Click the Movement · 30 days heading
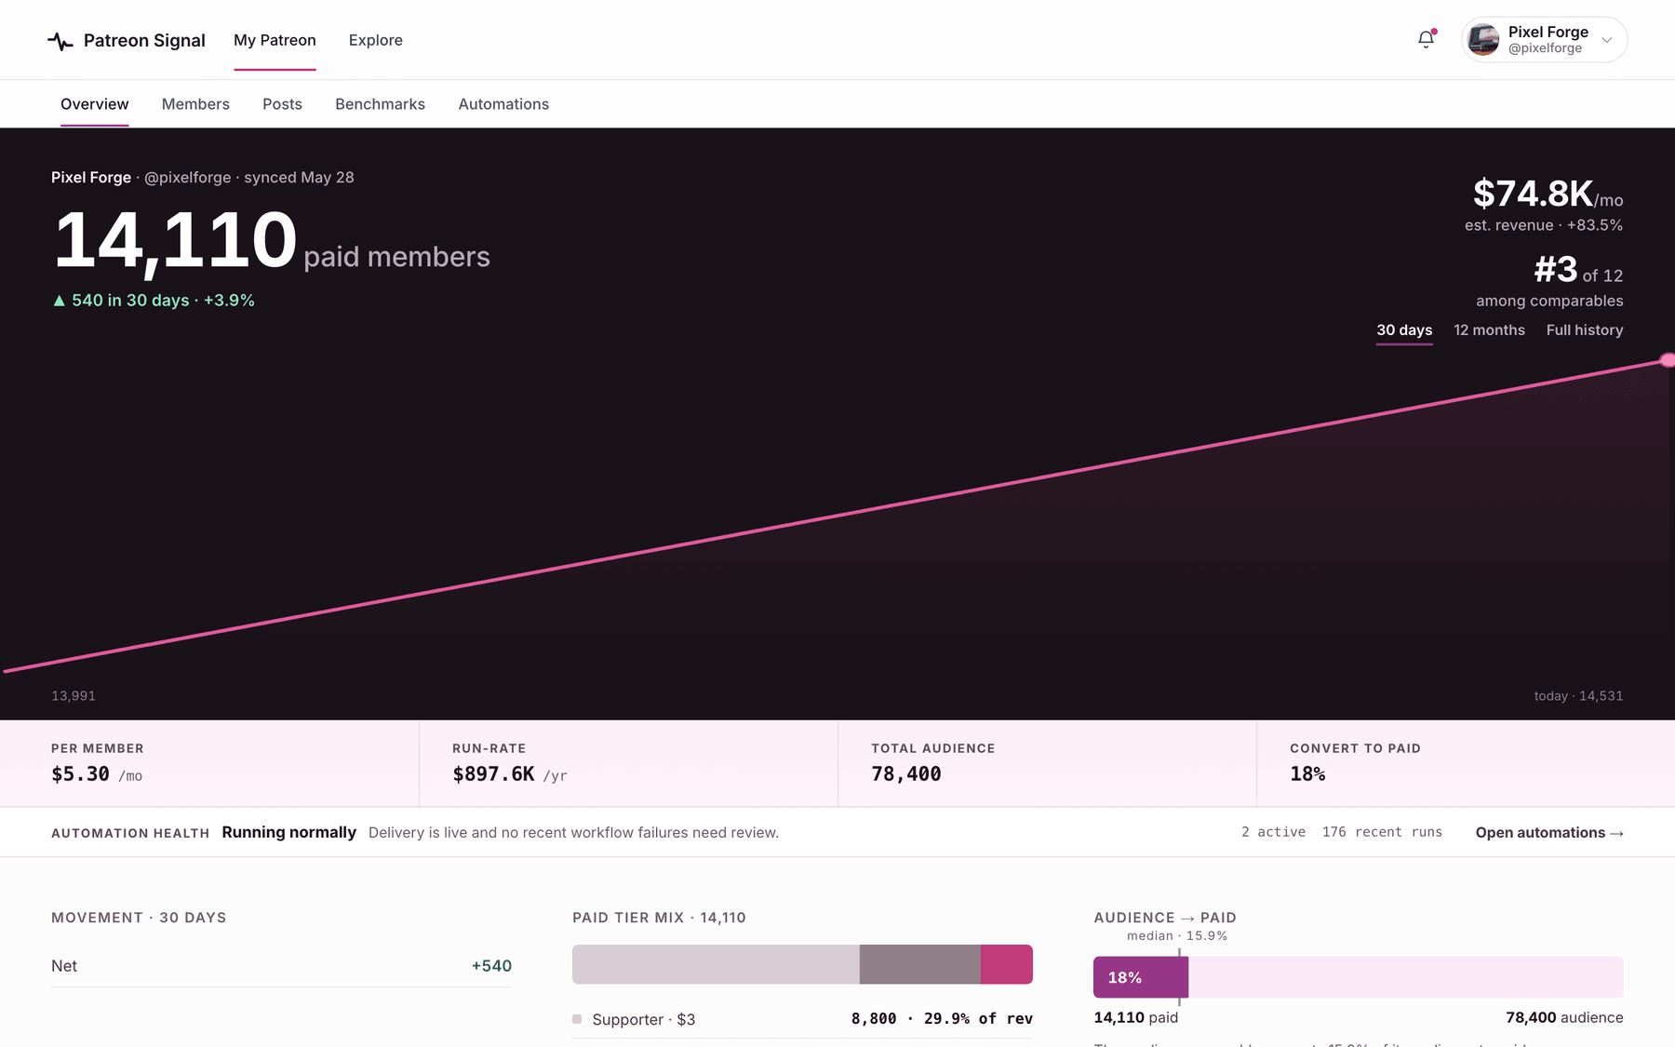The image size is (1675, 1047). click(139, 918)
